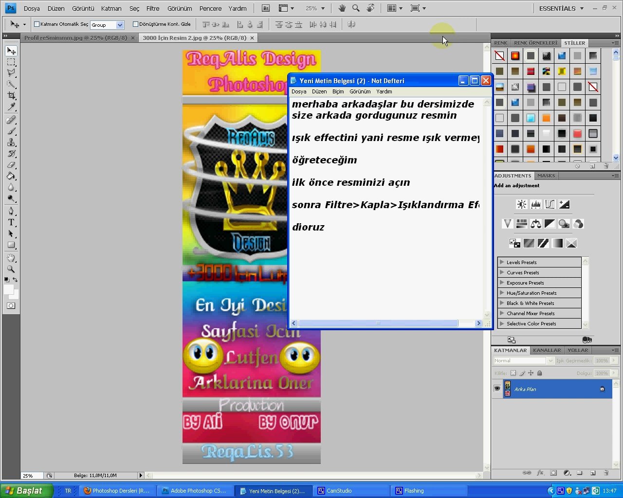Switch to the RENK ÖRNEKLERİ tab
Image resolution: width=623 pixels, height=498 pixels.
coord(536,43)
